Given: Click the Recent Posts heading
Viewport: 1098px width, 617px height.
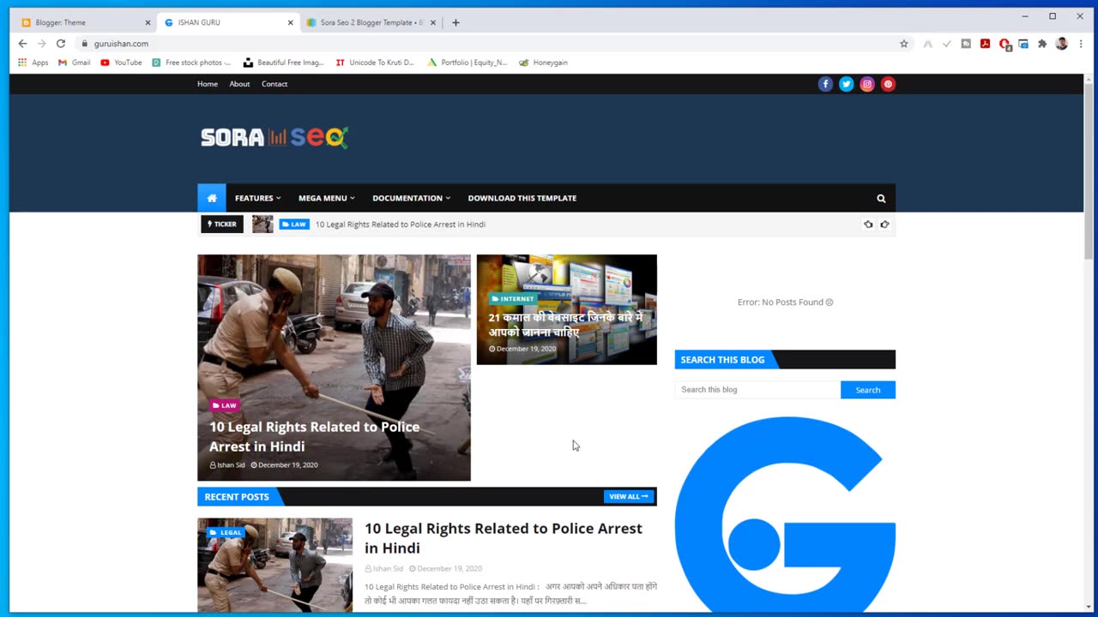Looking at the screenshot, I should (237, 497).
